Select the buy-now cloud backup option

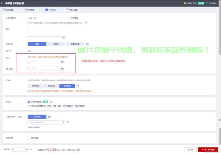tap(35, 86)
